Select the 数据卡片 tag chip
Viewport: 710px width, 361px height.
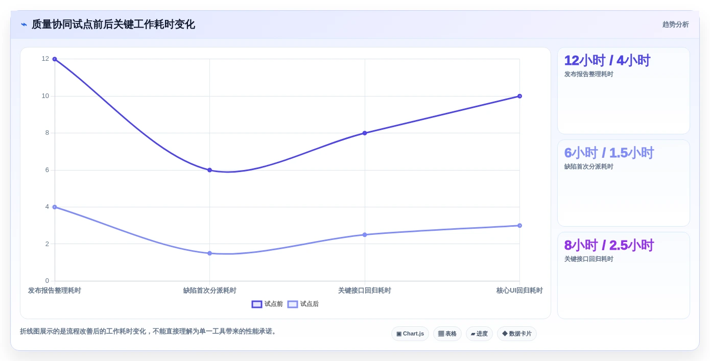[517, 334]
